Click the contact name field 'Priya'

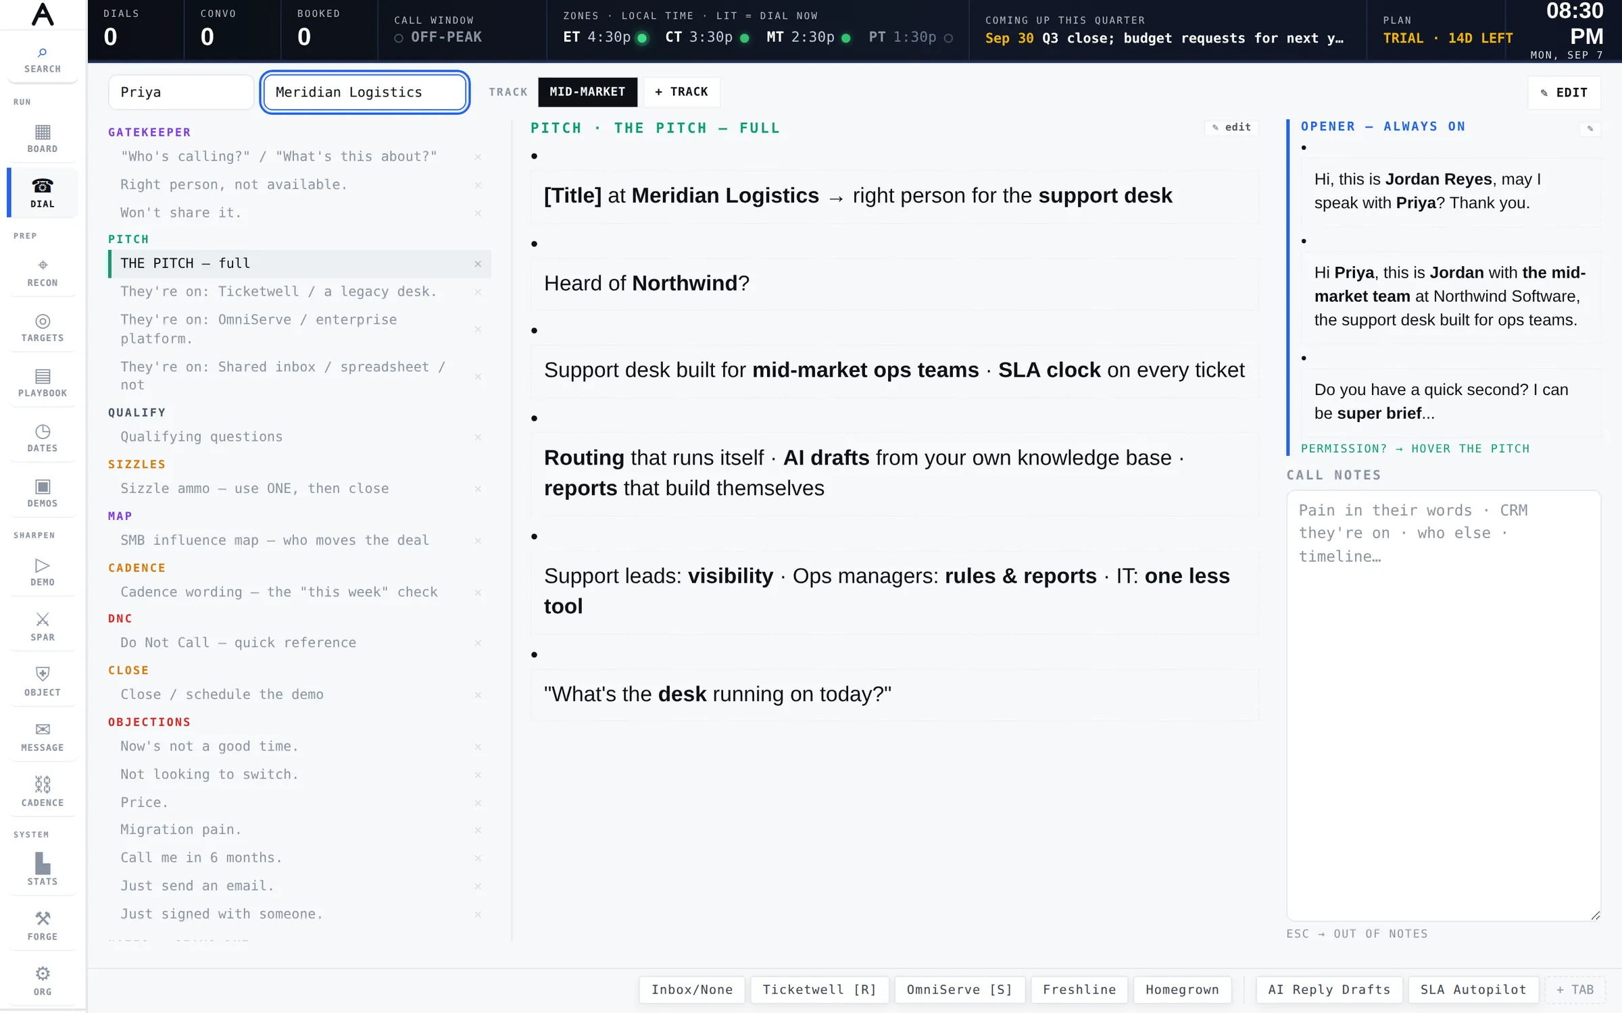coord(180,93)
